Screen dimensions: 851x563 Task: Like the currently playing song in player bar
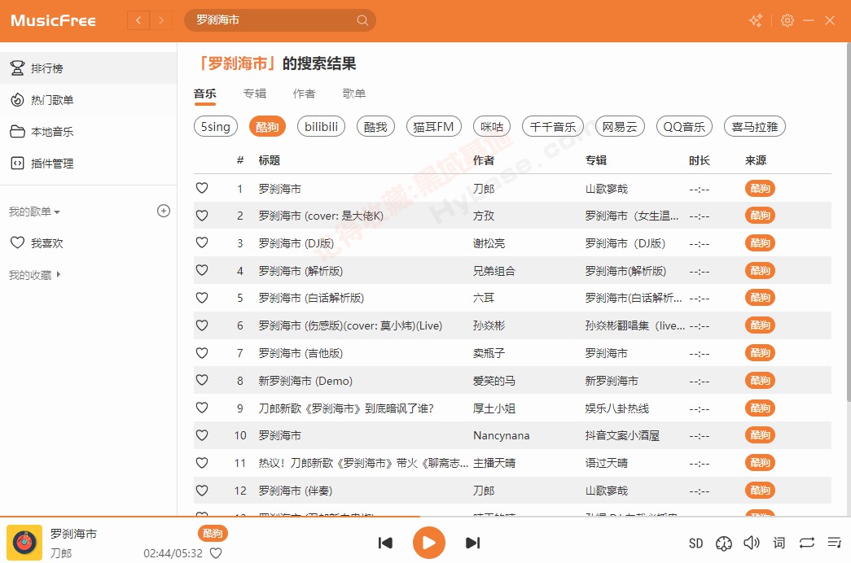[216, 553]
